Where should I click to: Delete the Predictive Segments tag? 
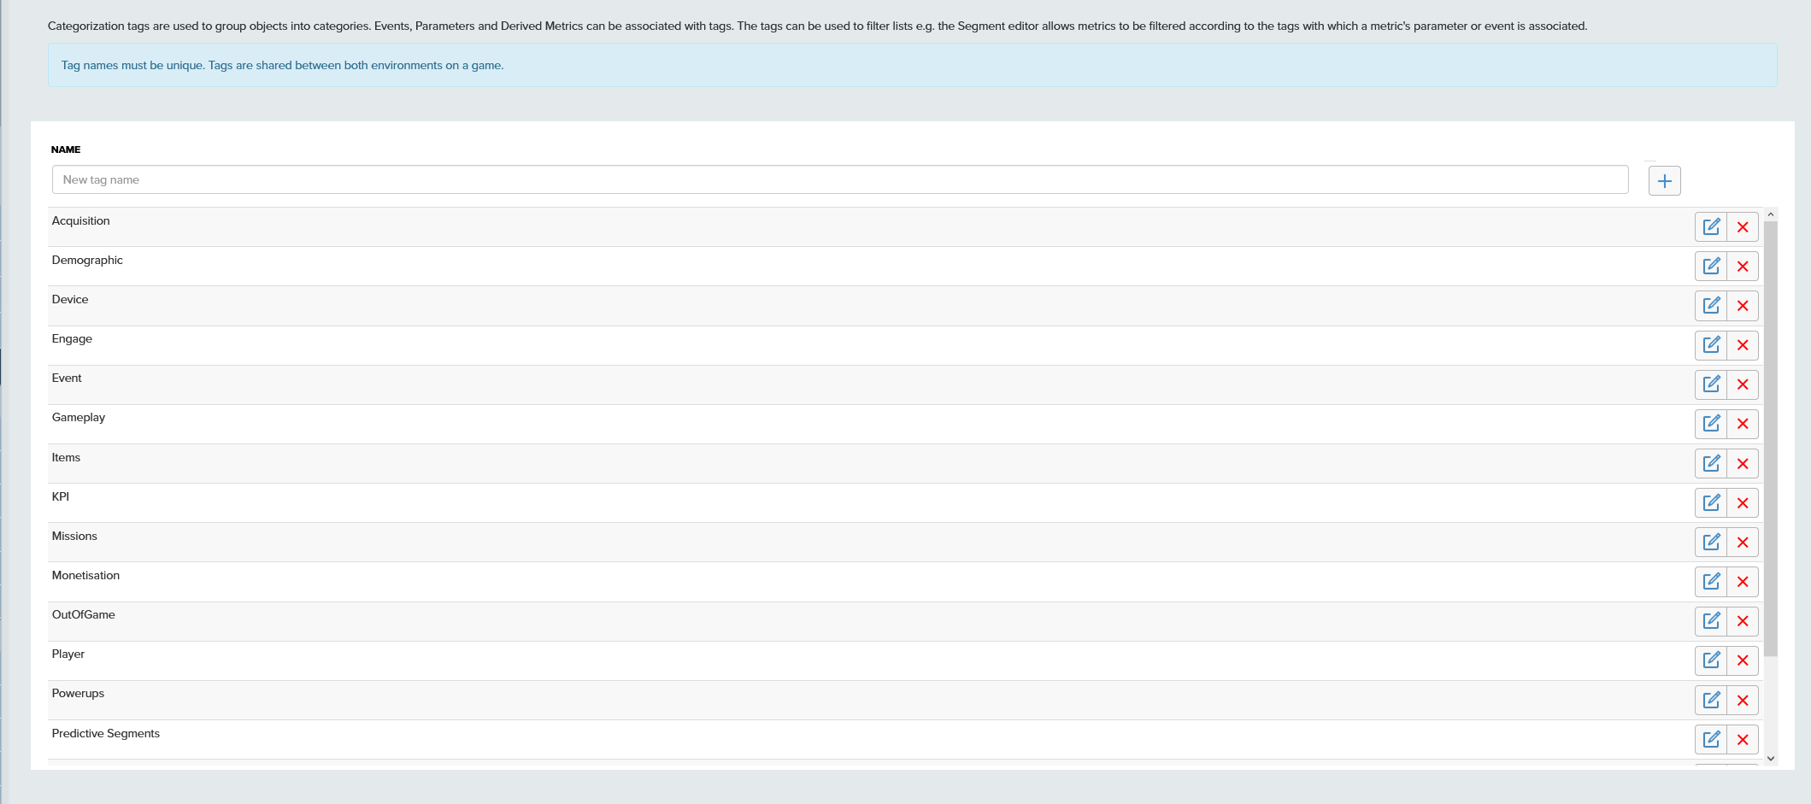click(x=1743, y=739)
